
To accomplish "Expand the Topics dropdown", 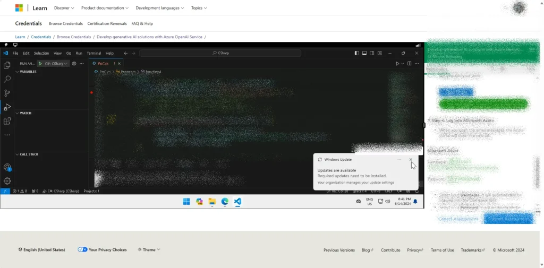I will point(199,8).
